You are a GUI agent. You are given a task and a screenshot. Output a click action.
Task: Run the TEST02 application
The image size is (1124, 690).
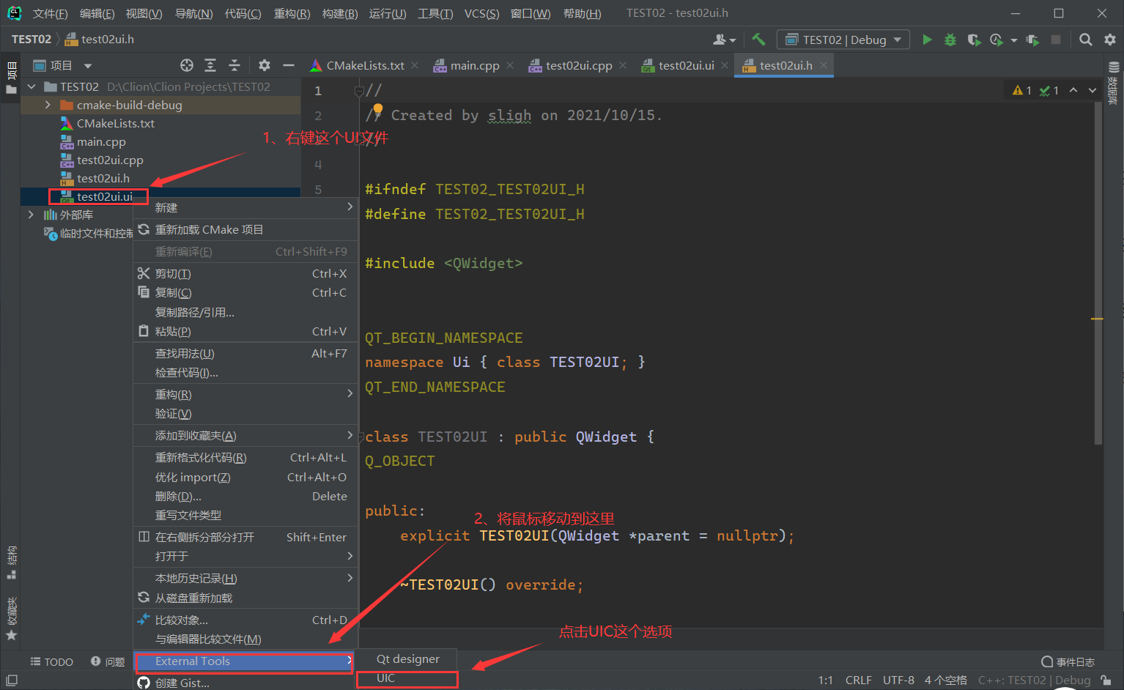[927, 39]
